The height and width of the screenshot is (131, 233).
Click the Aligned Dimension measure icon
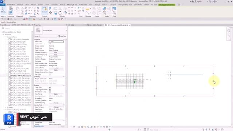pos(87,9)
